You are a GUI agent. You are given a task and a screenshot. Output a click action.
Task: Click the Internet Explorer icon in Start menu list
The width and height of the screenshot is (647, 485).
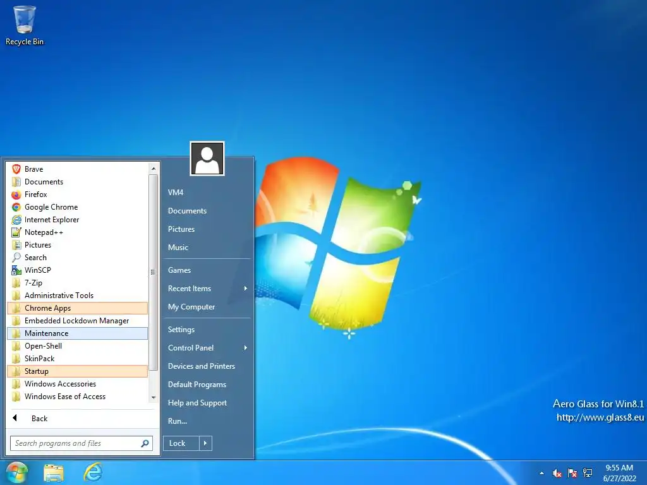[16, 220]
